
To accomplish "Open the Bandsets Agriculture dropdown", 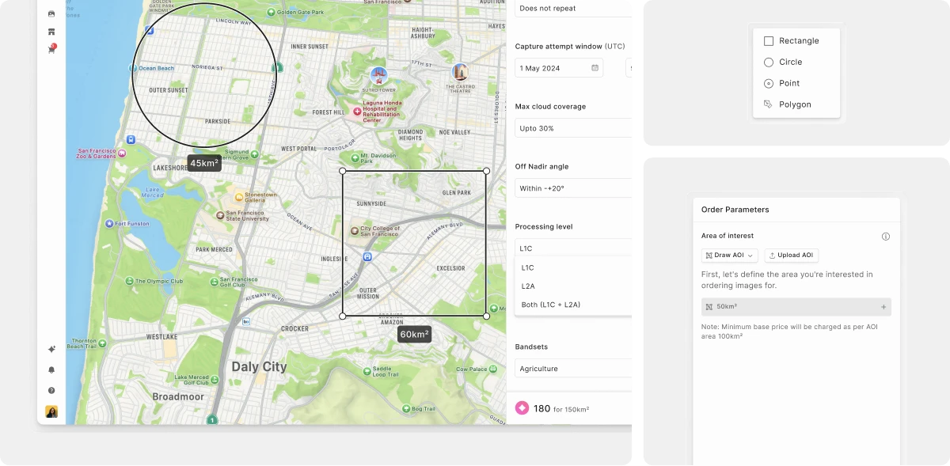I will [573, 369].
